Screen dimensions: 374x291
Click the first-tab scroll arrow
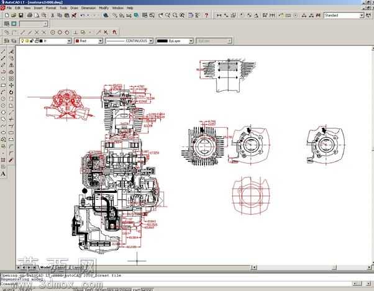[x=19, y=267]
